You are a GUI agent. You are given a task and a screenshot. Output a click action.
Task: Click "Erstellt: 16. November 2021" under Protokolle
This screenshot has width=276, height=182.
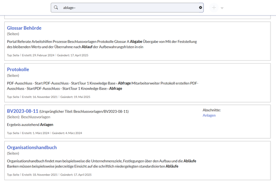[x=39, y=97]
